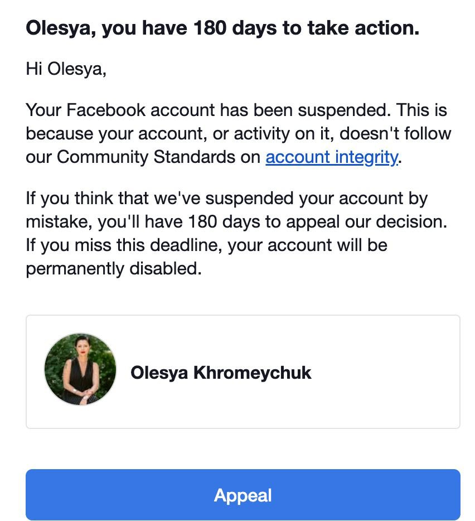Click "180 days" in the bold heading
475x521 pixels.
click(226, 28)
